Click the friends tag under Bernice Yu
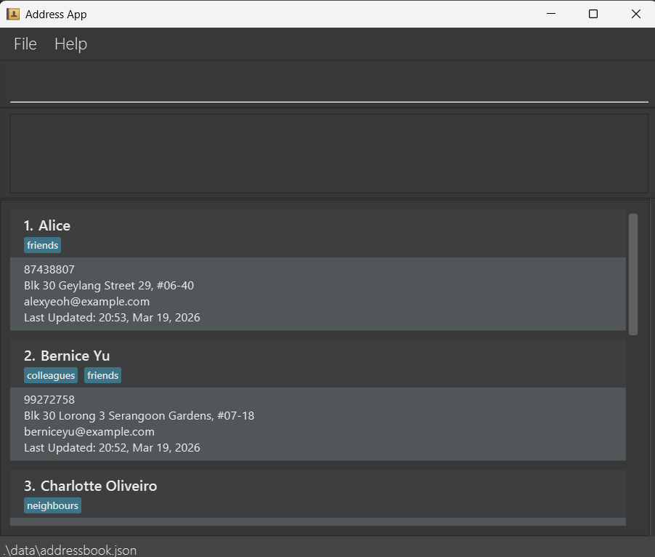The height and width of the screenshot is (557, 655). (x=102, y=376)
